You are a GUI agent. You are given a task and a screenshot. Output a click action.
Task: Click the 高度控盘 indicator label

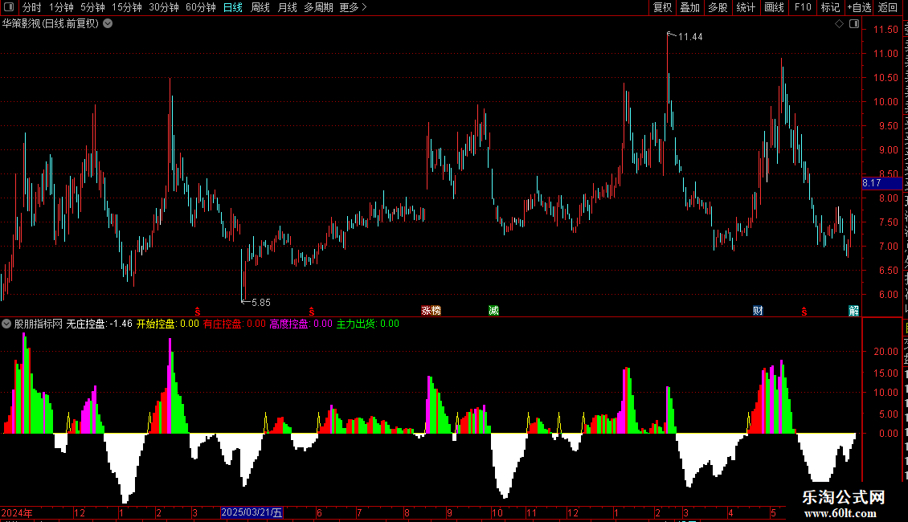[x=301, y=324]
